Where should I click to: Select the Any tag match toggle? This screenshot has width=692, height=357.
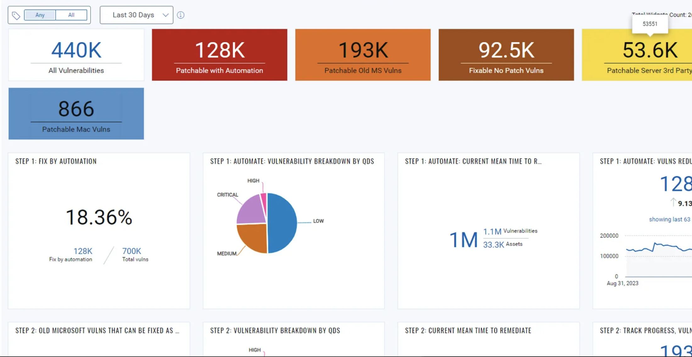tap(40, 15)
